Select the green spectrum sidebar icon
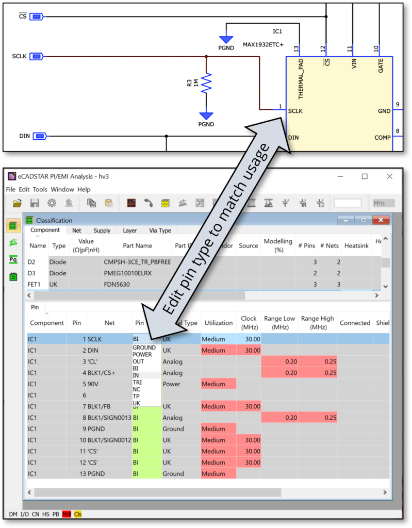 13,242
